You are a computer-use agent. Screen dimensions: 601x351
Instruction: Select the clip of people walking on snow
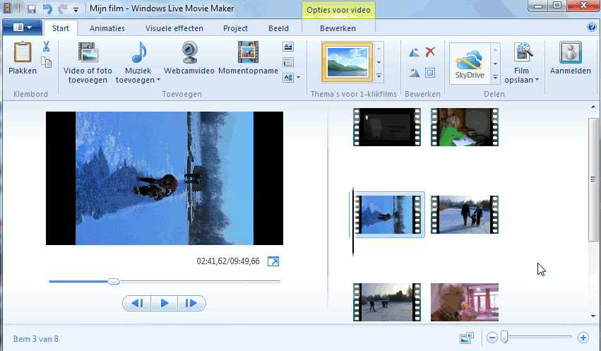[x=465, y=215]
